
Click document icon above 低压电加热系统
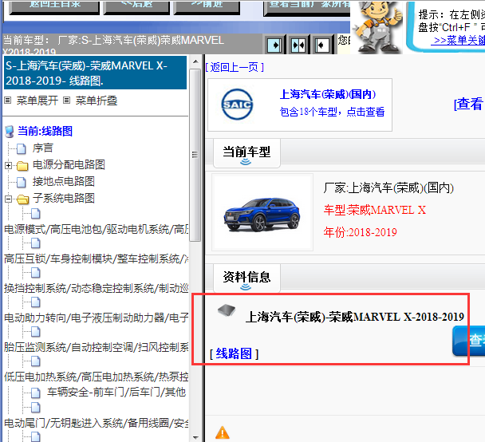click(36, 361)
